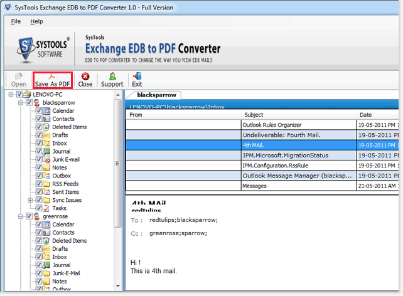Sort by the From column header
The height and width of the screenshot is (296, 403).
click(183, 115)
